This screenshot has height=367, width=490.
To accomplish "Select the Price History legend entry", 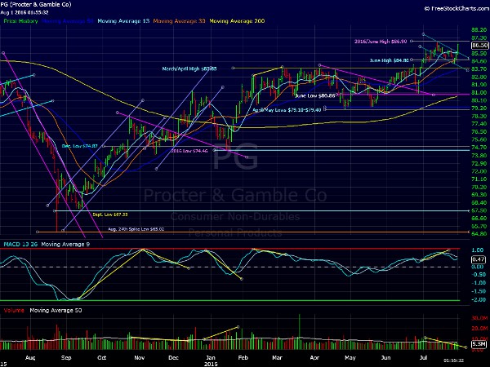I will coord(20,21).
